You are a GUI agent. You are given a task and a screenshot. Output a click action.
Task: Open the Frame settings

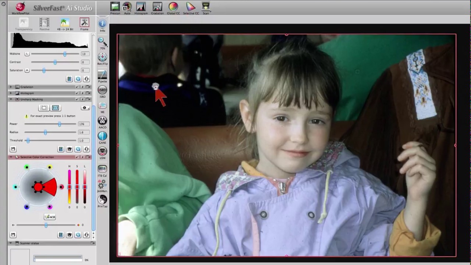[84, 24]
